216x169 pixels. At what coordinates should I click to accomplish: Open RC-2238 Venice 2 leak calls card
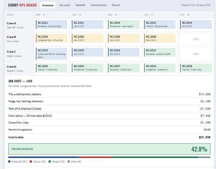pyautogui.click(x=51, y=68)
